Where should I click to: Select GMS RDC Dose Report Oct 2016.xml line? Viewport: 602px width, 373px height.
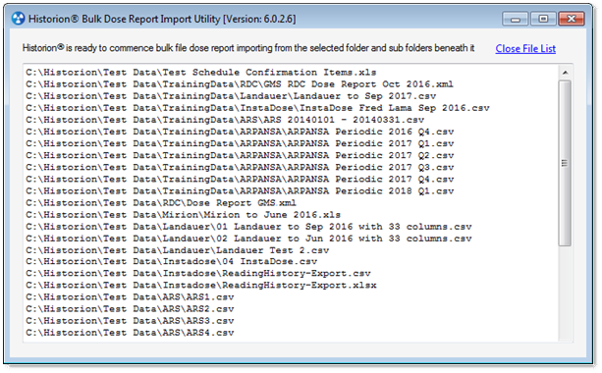pyautogui.click(x=240, y=84)
